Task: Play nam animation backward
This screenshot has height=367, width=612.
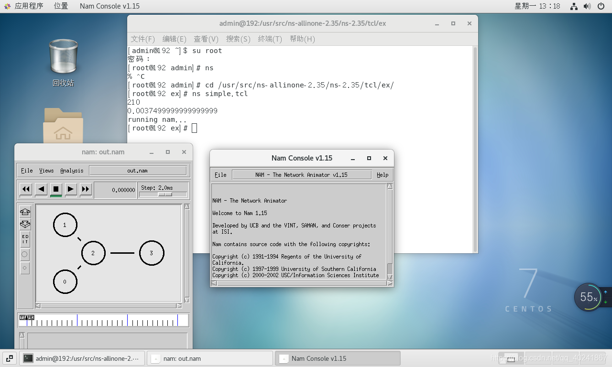Action: pyautogui.click(x=41, y=189)
